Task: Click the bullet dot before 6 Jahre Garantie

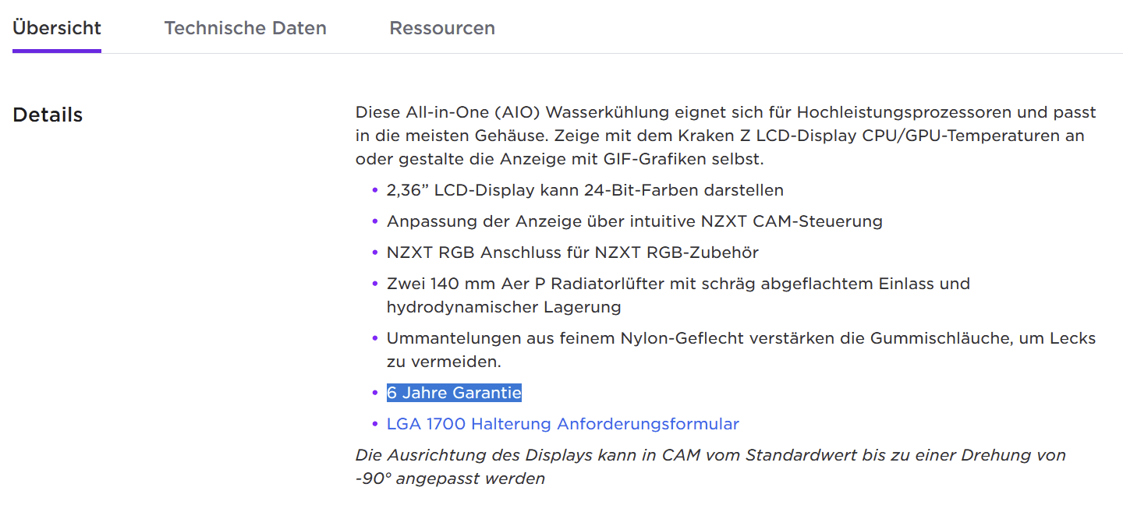Action: coord(374,394)
